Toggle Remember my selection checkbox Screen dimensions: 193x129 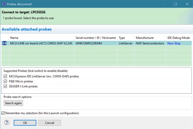(3, 113)
